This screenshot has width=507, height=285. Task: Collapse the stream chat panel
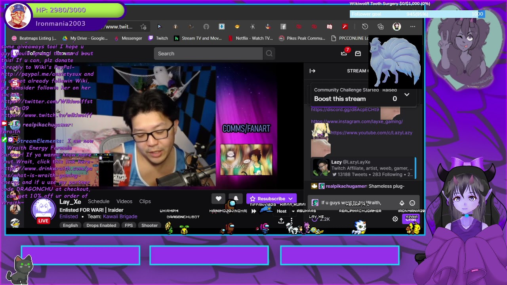(313, 71)
